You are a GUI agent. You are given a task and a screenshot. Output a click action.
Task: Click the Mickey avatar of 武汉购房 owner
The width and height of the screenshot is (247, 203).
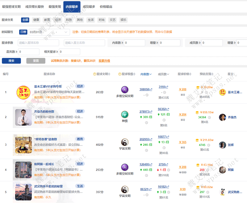(x=222, y=192)
